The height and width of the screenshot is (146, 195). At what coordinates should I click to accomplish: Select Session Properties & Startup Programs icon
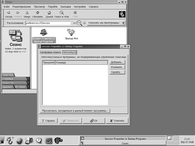[x=44, y=32]
